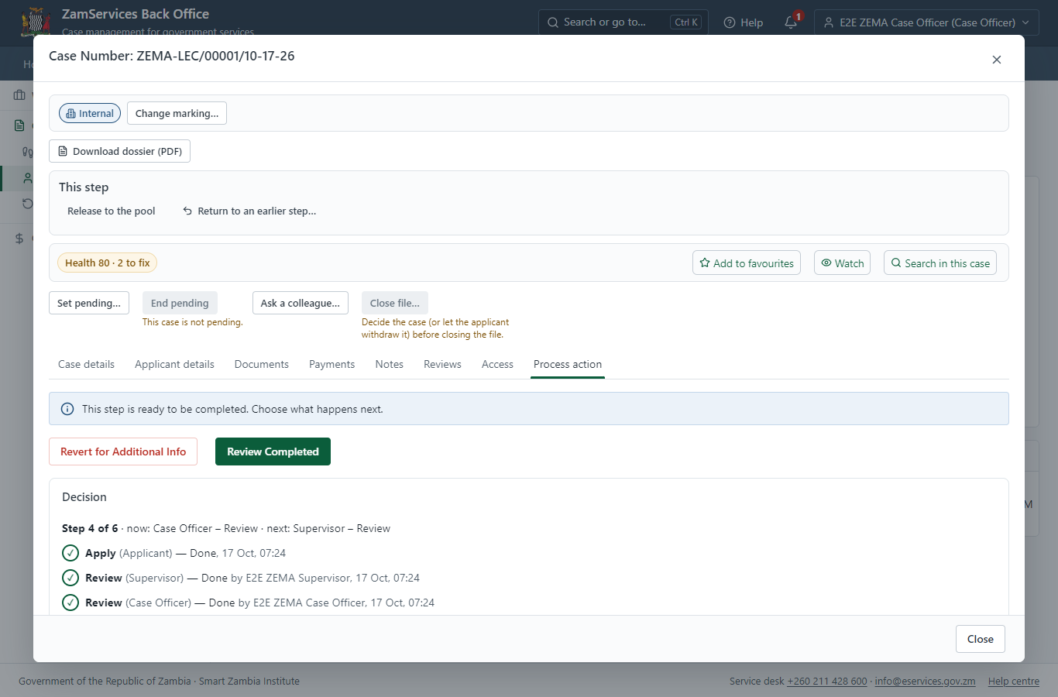Click the Close file button

[395, 303]
